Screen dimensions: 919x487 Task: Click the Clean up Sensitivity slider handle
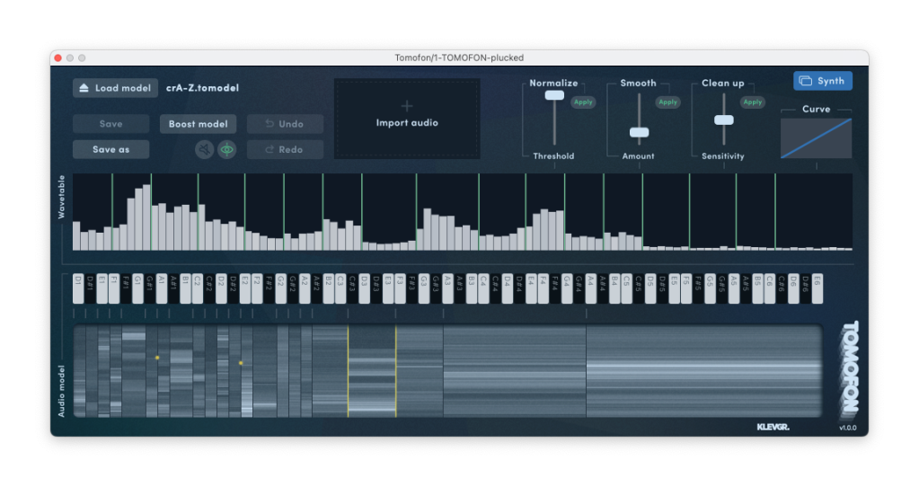[723, 120]
